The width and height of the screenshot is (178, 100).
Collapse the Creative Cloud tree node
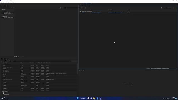(x=1, y=16)
